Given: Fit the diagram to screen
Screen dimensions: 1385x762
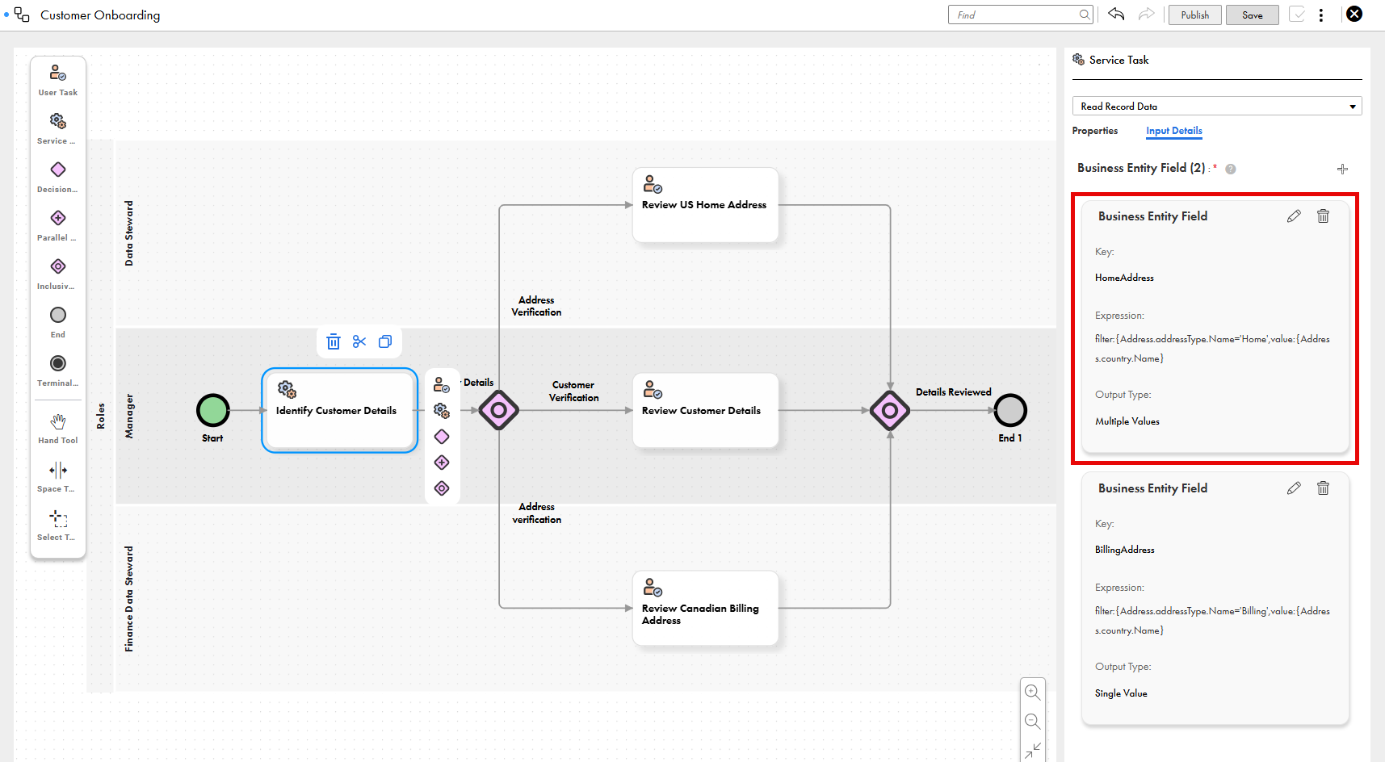Looking at the screenshot, I should [1032, 750].
